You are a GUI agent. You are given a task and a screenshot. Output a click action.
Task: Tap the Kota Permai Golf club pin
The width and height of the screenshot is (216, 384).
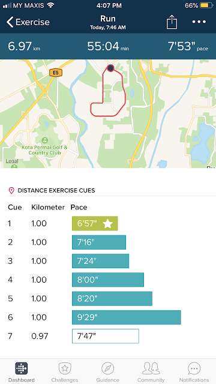click(44, 140)
